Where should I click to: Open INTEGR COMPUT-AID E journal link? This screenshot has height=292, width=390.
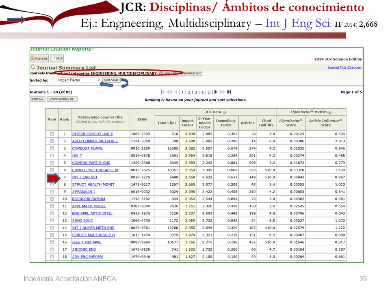93,134
